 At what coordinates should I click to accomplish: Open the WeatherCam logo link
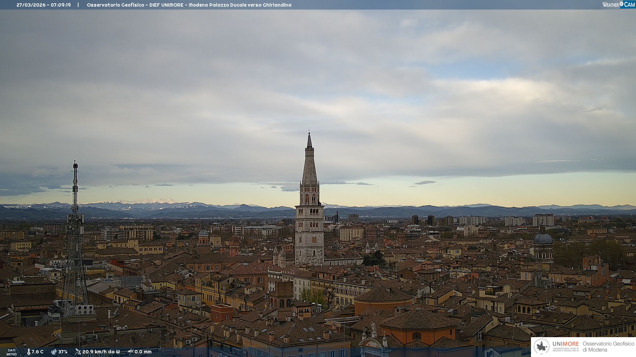point(618,5)
